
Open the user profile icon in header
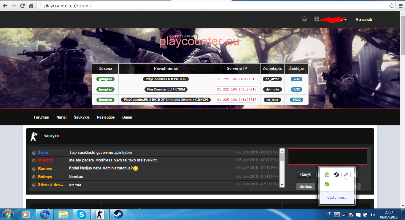point(317,19)
